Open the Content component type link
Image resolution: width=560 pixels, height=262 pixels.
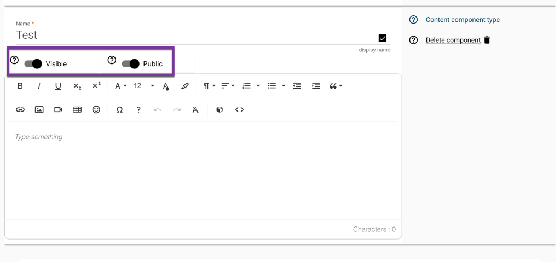463,20
